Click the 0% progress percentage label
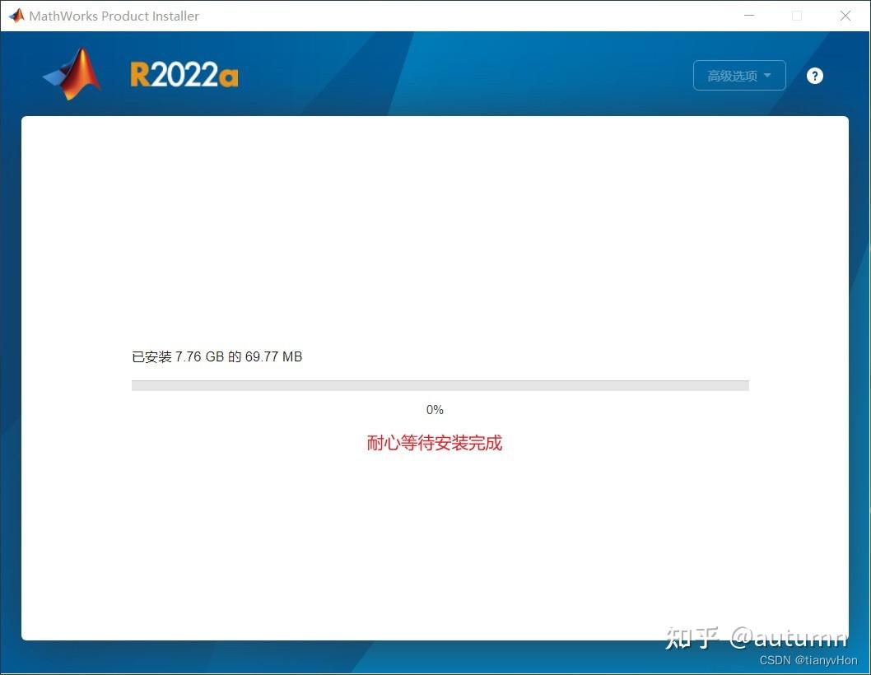The width and height of the screenshot is (871, 675). (435, 409)
